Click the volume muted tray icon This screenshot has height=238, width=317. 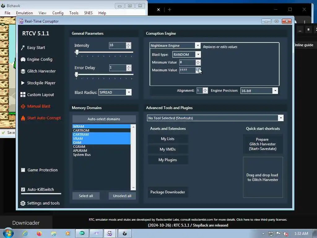285,234
